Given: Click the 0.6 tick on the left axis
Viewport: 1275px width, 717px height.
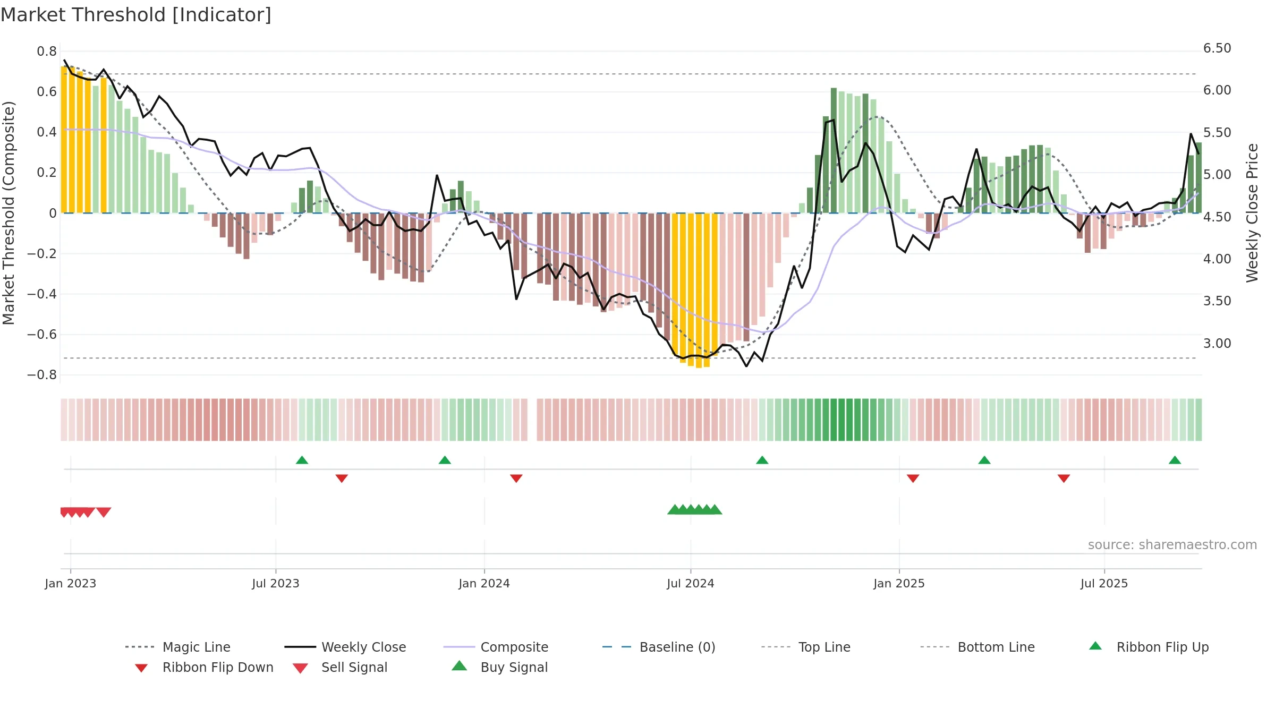Looking at the screenshot, I should coord(47,92).
